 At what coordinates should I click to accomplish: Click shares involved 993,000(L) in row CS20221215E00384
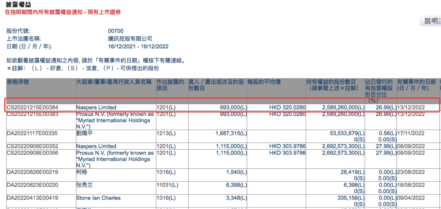[233, 107]
